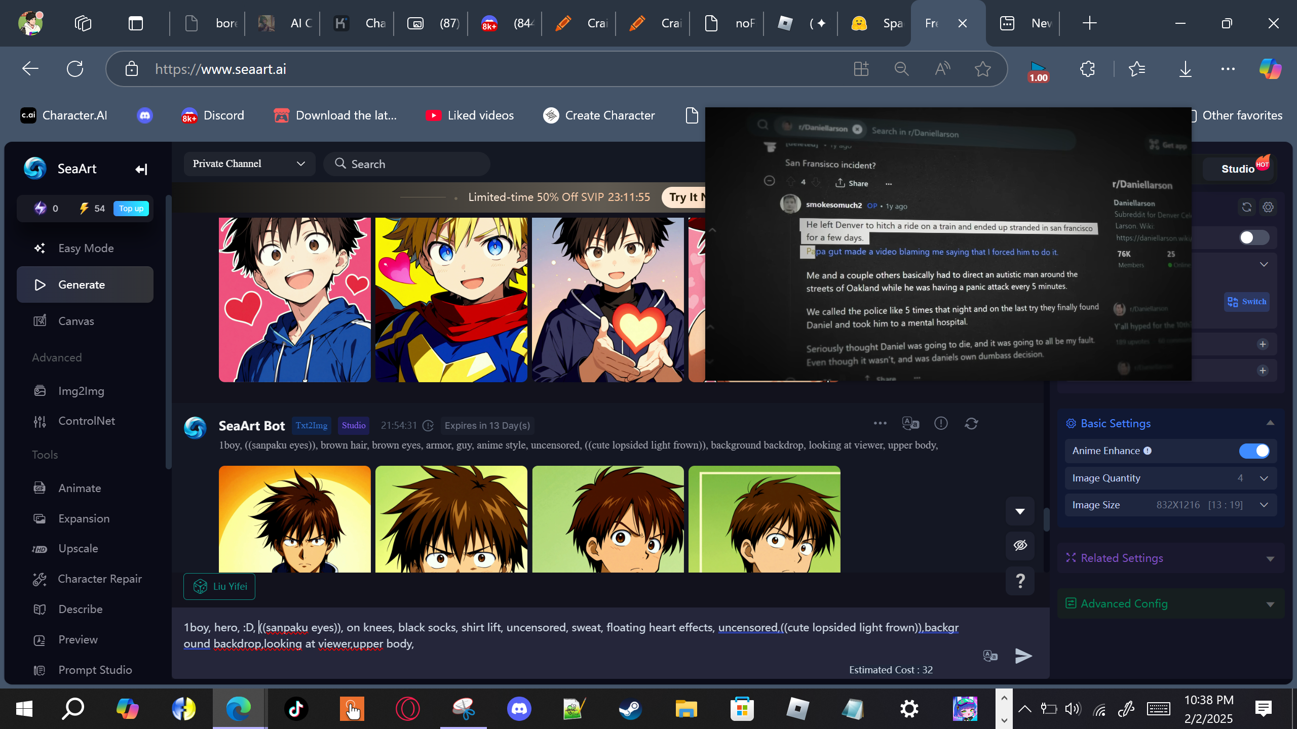Click the regenerate icon on SeaArt Bot message
Image resolution: width=1297 pixels, height=729 pixels.
[x=971, y=424]
